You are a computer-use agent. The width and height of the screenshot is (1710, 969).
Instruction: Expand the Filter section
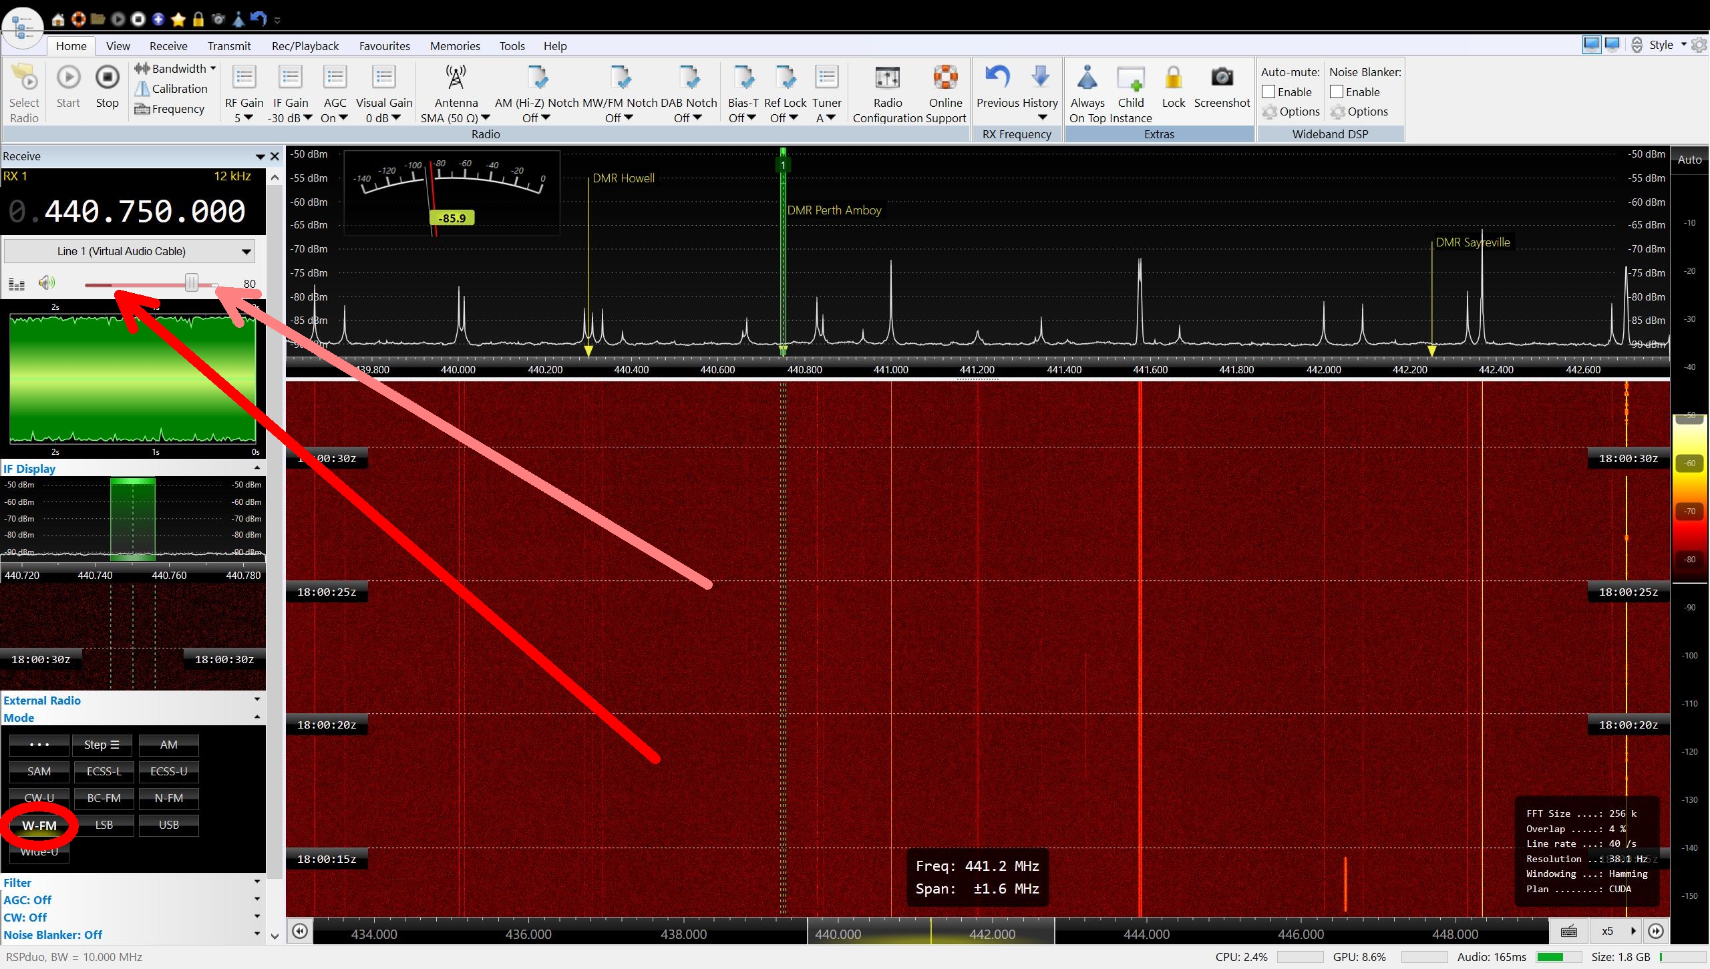[x=256, y=882]
